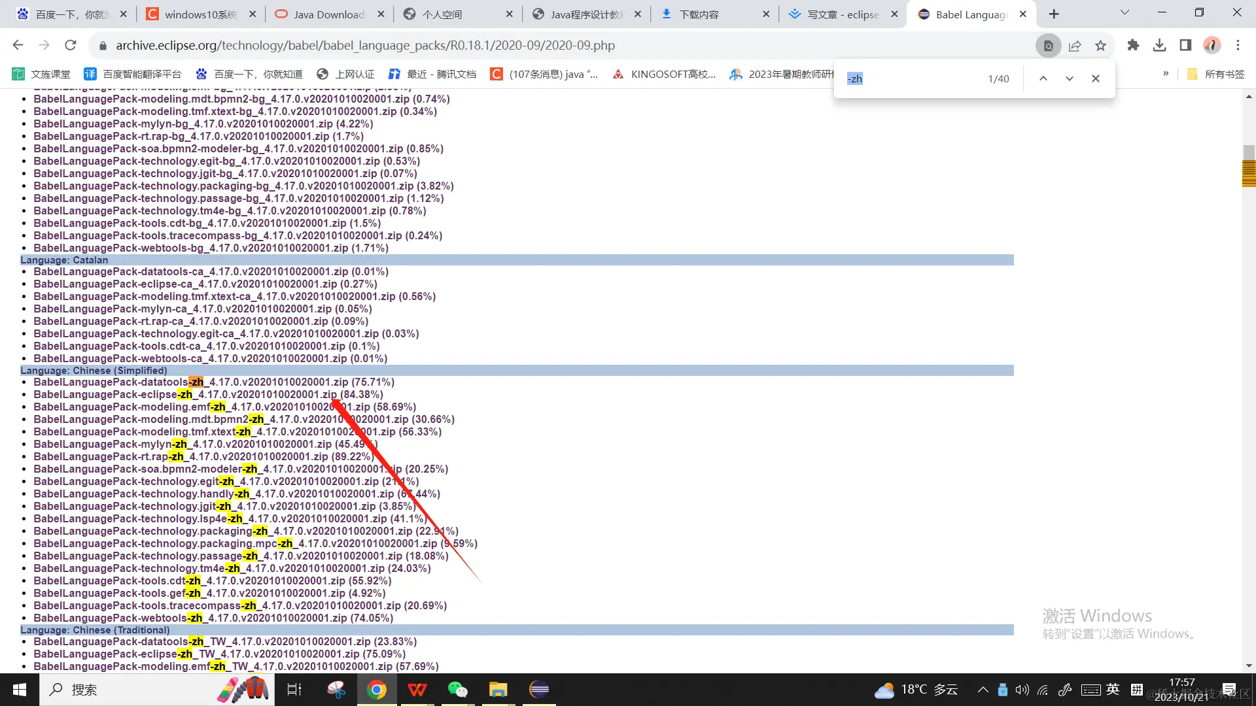Image resolution: width=1256 pixels, height=706 pixels.
Task: Open the Chrome extensions puzzle icon
Action: pyautogui.click(x=1134, y=45)
